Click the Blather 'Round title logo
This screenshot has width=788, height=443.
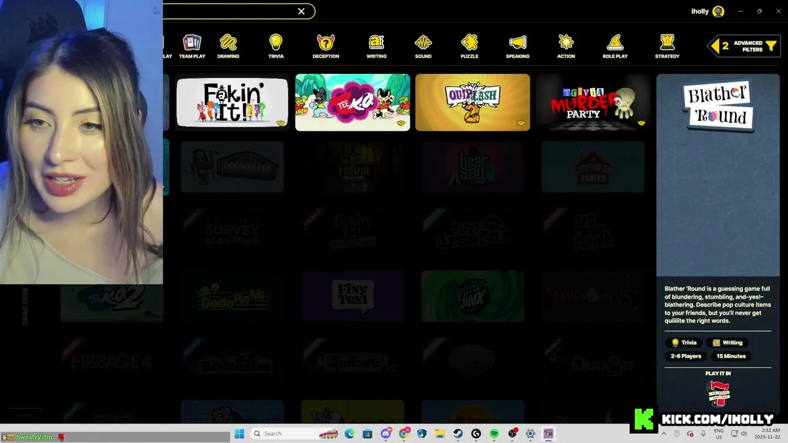pyautogui.click(x=718, y=105)
